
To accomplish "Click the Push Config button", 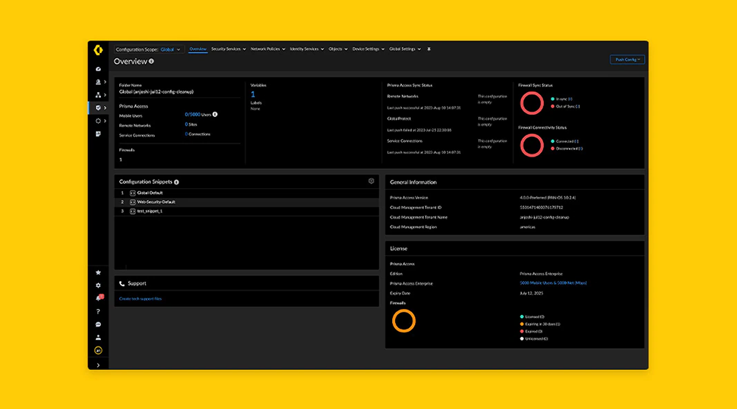I will tap(627, 60).
